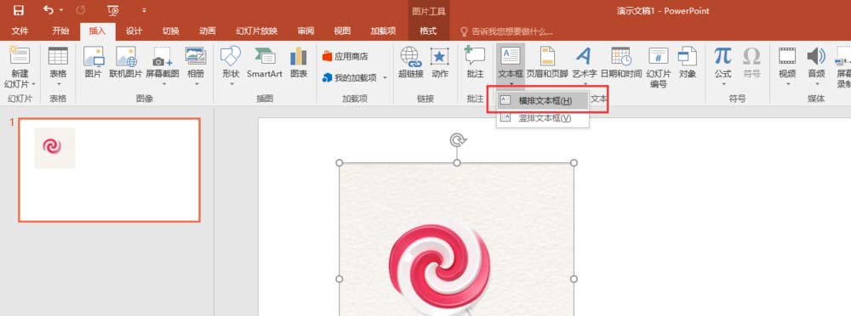Viewport: 851px width, 316px height.
Task: Click the left-middle resize handle of the picture
Action: pos(340,279)
